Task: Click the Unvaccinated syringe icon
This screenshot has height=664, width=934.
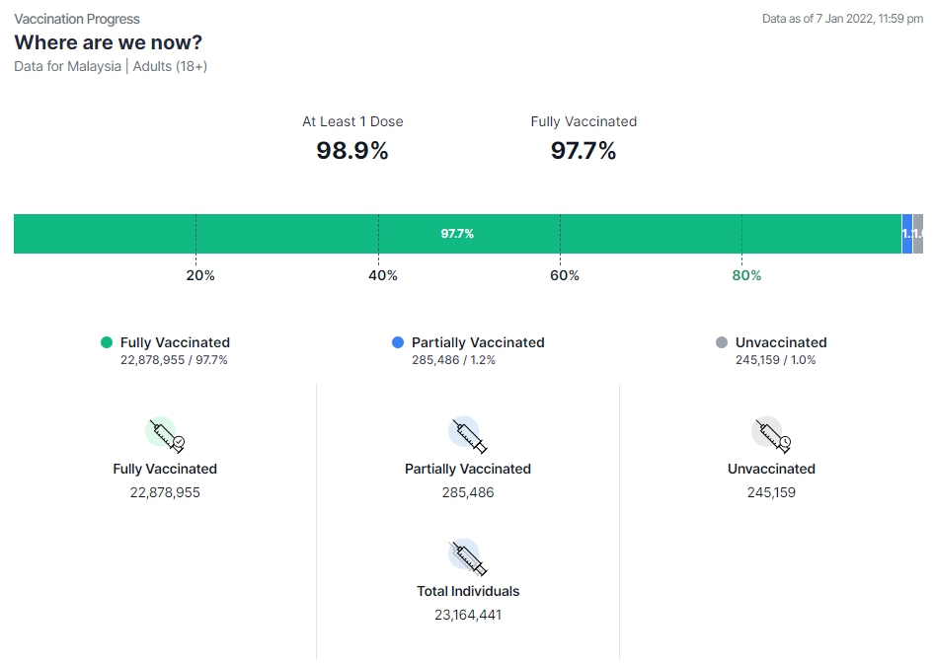Action: 771,434
